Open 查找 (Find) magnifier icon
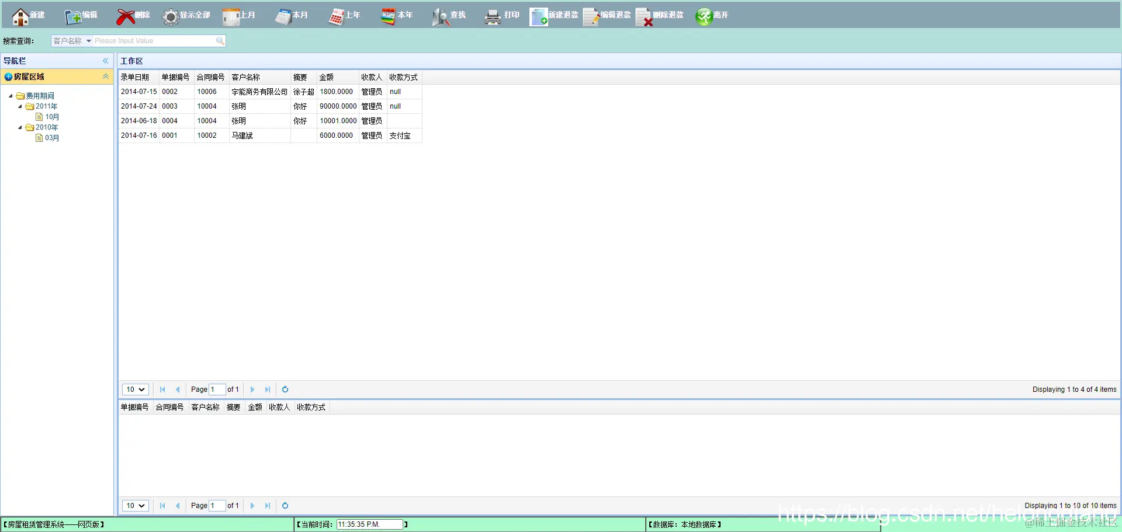This screenshot has height=532, width=1122. point(441,16)
